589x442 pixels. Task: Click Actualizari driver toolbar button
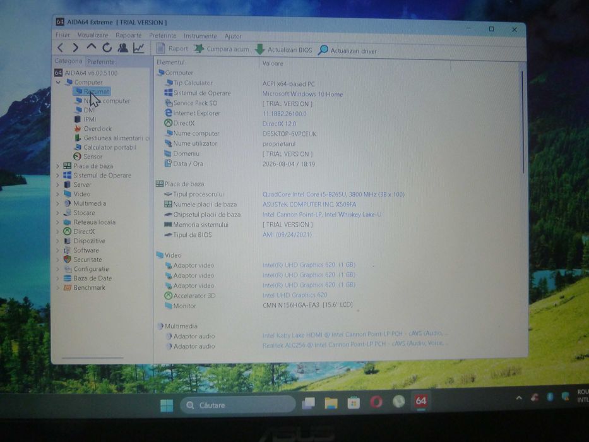(347, 51)
